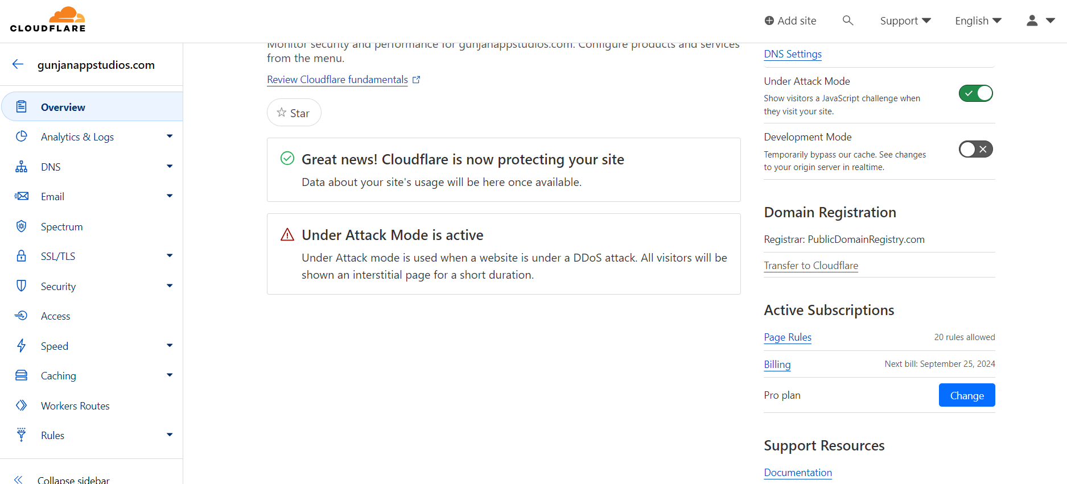Image resolution: width=1067 pixels, height=484 pixels.
Task: Star this site with the Star button
Action: click(294, 113)
